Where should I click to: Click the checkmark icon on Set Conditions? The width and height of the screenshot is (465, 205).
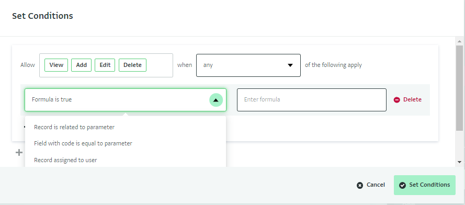pyautogui.click(x=402, y=186)
